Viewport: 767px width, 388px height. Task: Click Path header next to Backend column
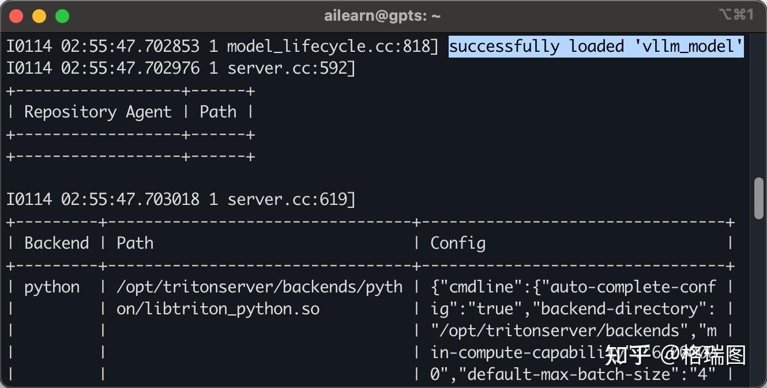135,243
